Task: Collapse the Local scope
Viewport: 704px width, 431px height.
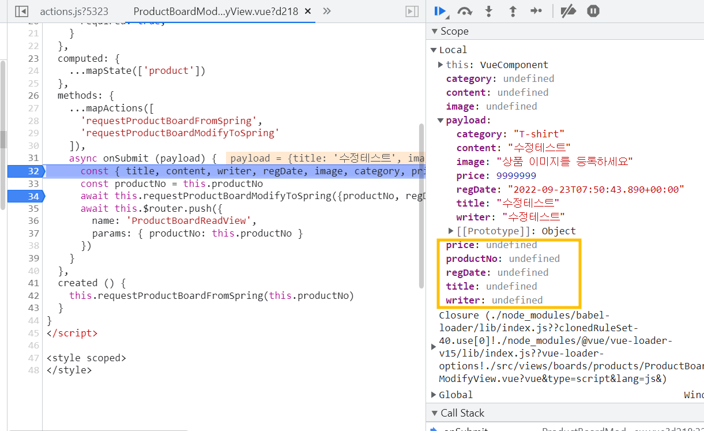Action: coord(434,50)
